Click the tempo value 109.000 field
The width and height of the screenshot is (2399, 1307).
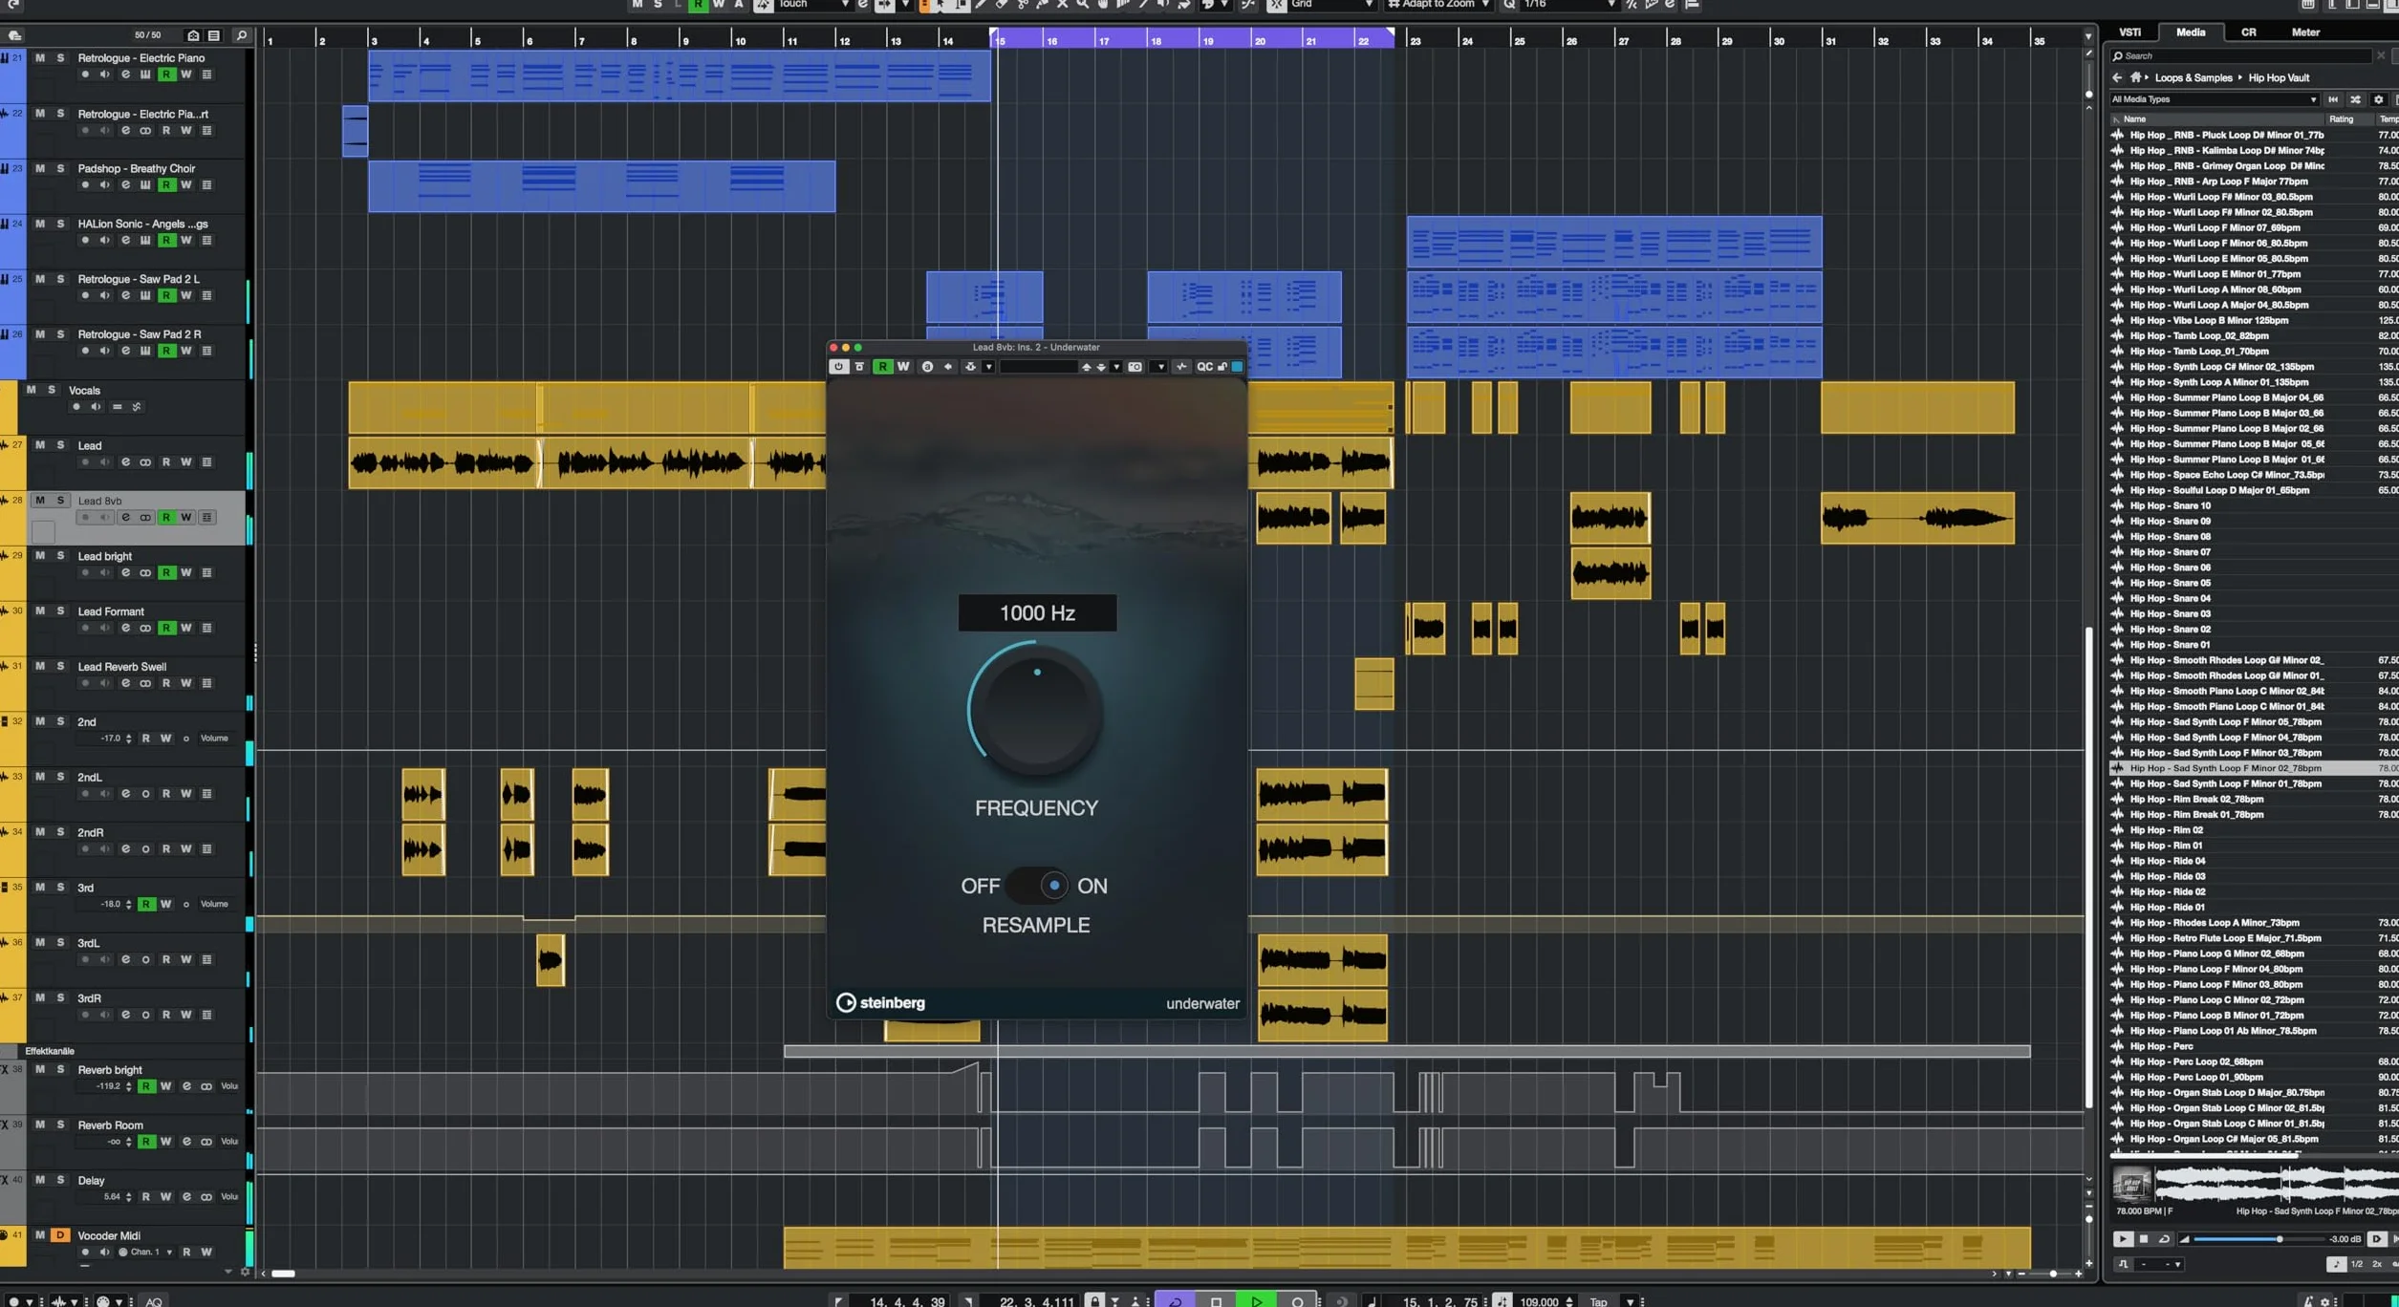(x=1540, y=1301)
